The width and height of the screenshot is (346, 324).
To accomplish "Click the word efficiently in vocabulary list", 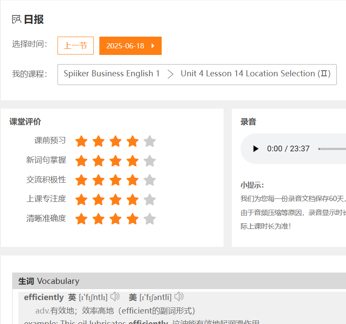I will (44, 297).
